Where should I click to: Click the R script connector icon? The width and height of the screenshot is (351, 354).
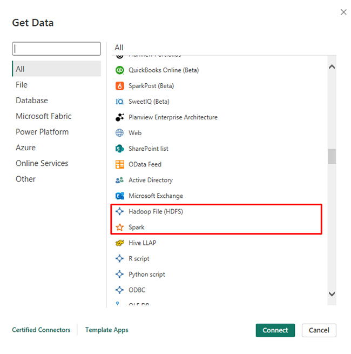point(119,258)
